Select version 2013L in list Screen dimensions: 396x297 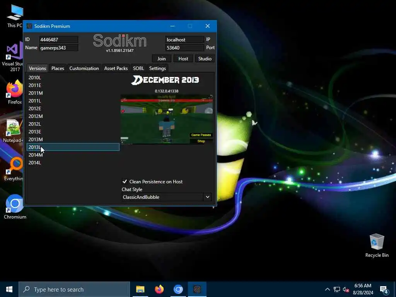pyautogui.click(x=73, y=147)
